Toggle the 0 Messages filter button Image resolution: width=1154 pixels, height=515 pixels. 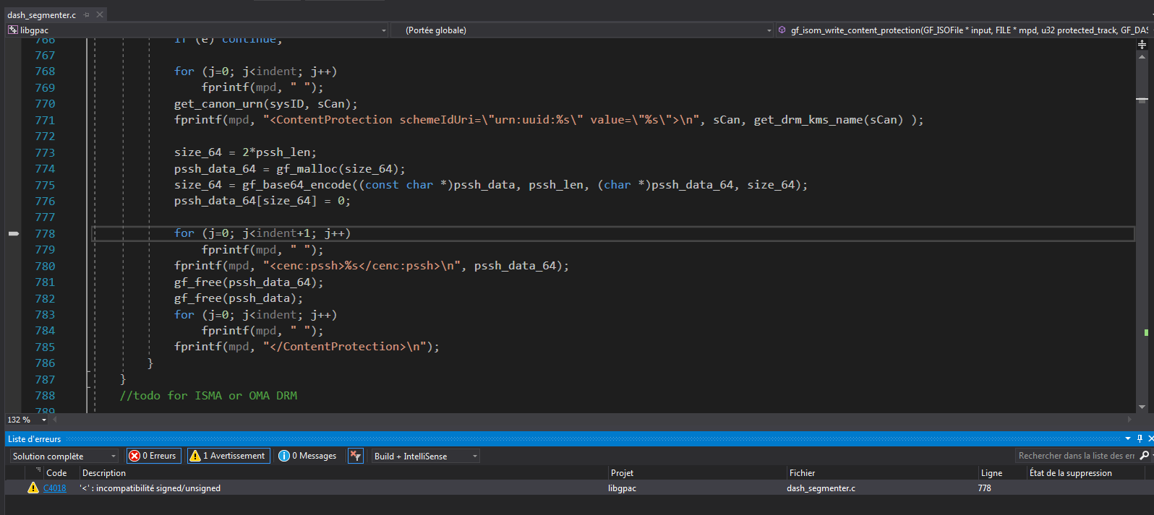pos(308,456)
